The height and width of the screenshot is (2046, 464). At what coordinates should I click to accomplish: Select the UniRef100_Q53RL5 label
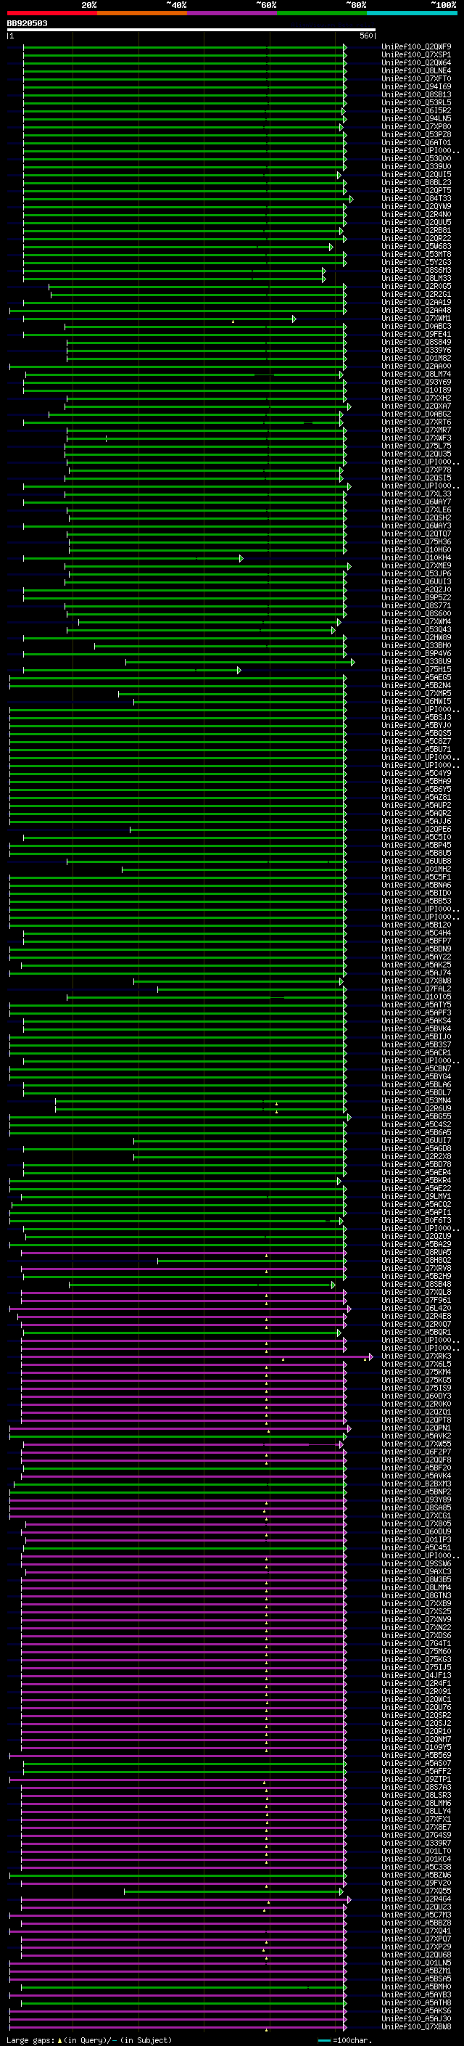(x=416, y=102)
